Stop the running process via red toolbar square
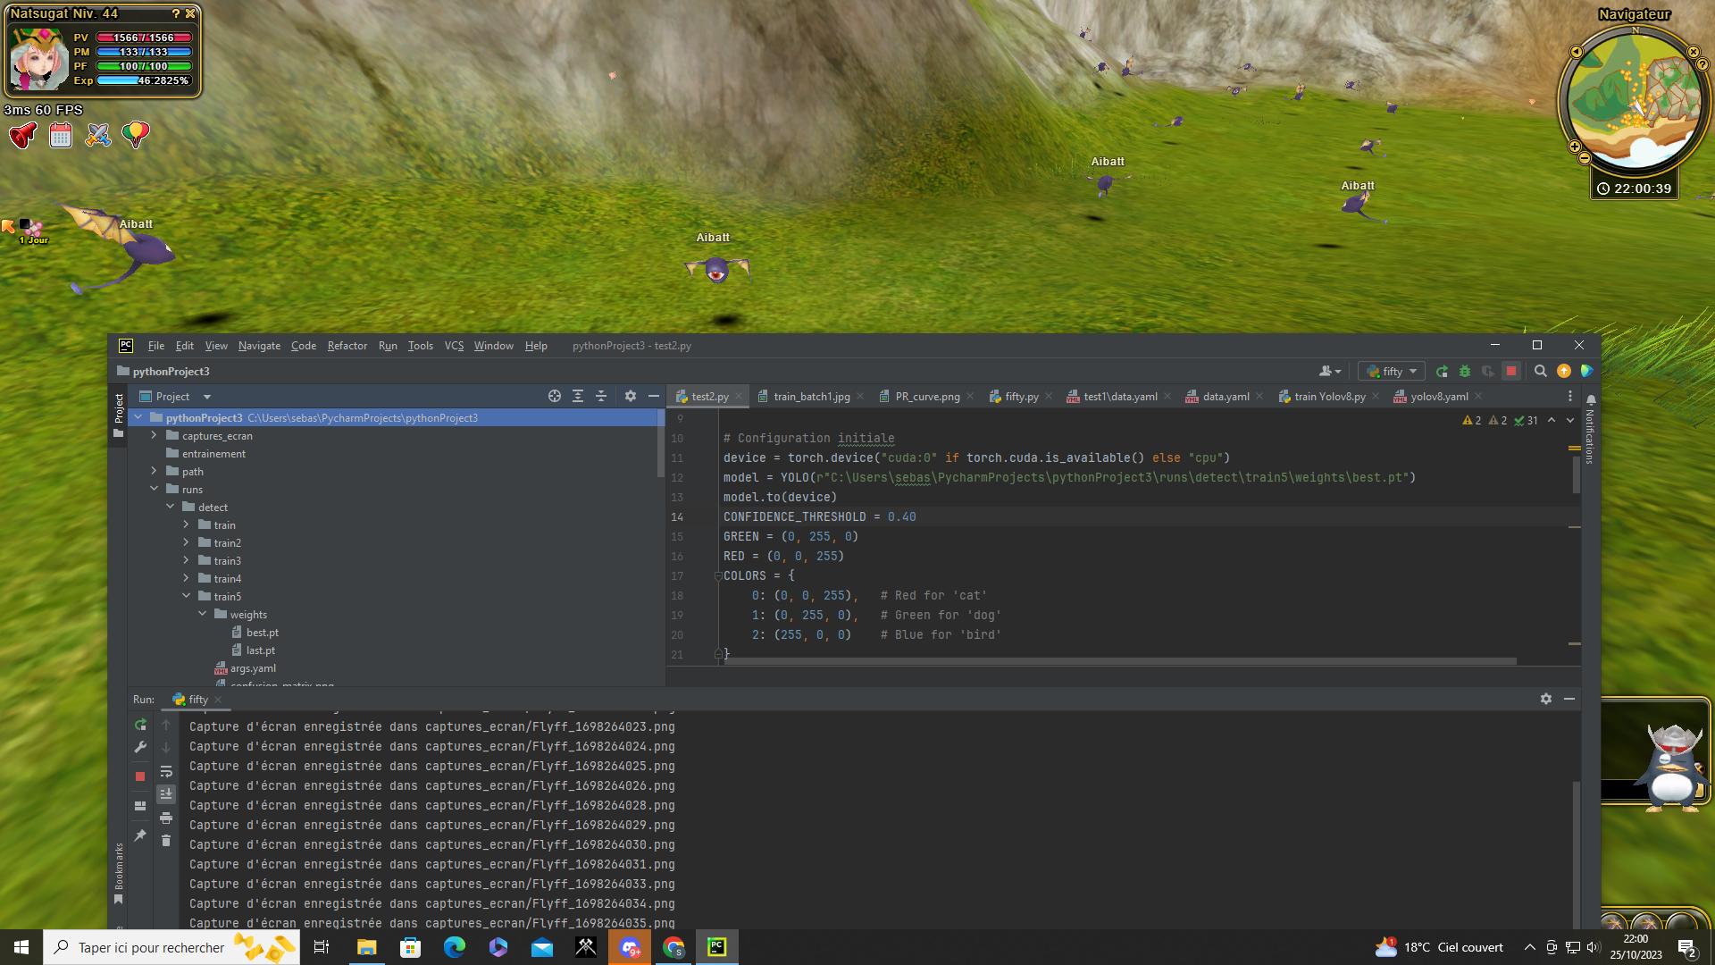The height and width of the screenshot is (965, 1715). click(x=1511, y=372)
